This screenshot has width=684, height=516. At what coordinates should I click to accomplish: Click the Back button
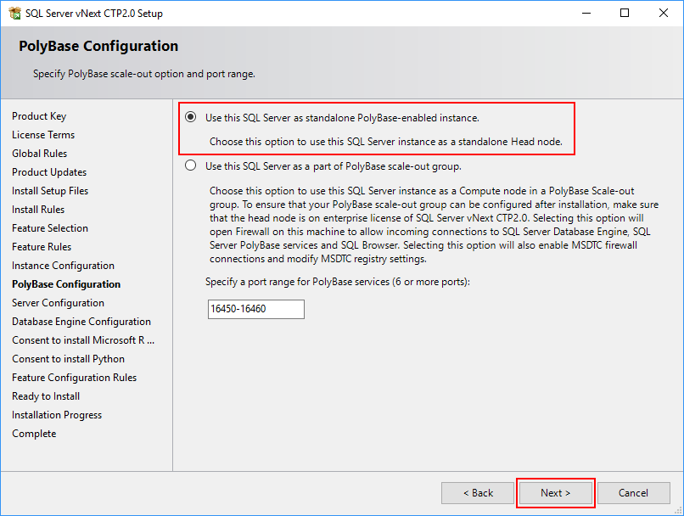click(478, 492)
